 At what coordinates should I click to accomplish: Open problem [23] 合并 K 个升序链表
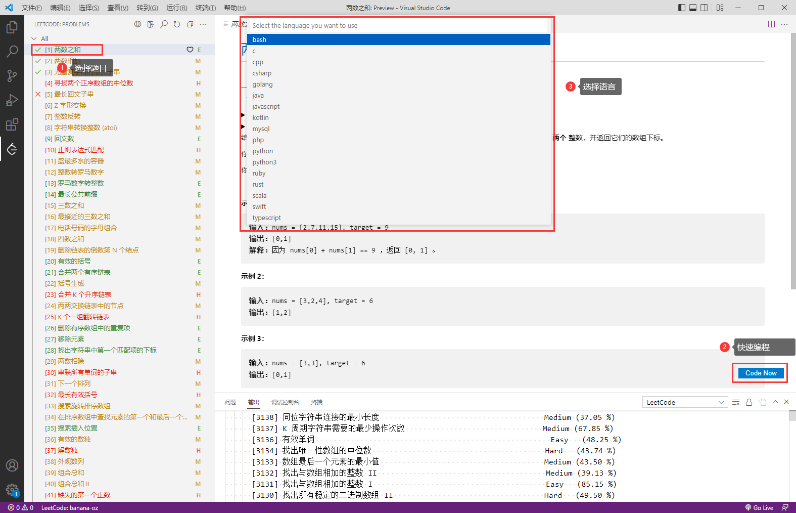(119, 294)
